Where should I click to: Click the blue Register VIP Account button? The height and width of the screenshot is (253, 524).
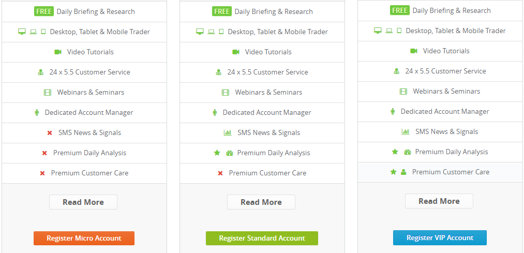[x=440, y=237]
